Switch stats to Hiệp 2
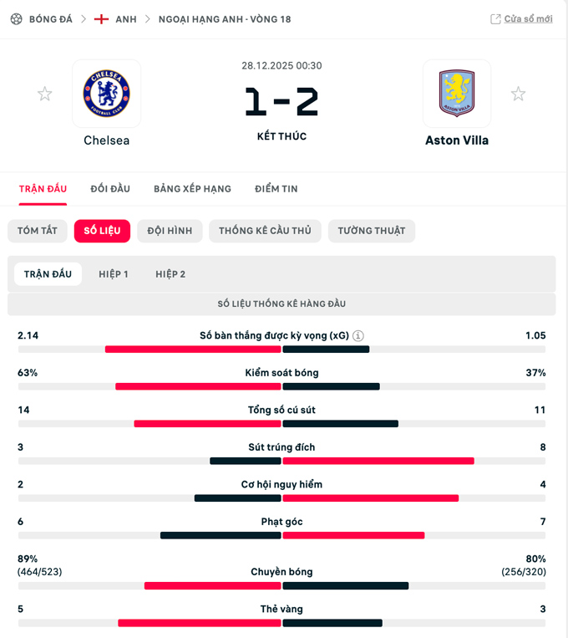This screenshot has height=638, width=568. point(170,274)
